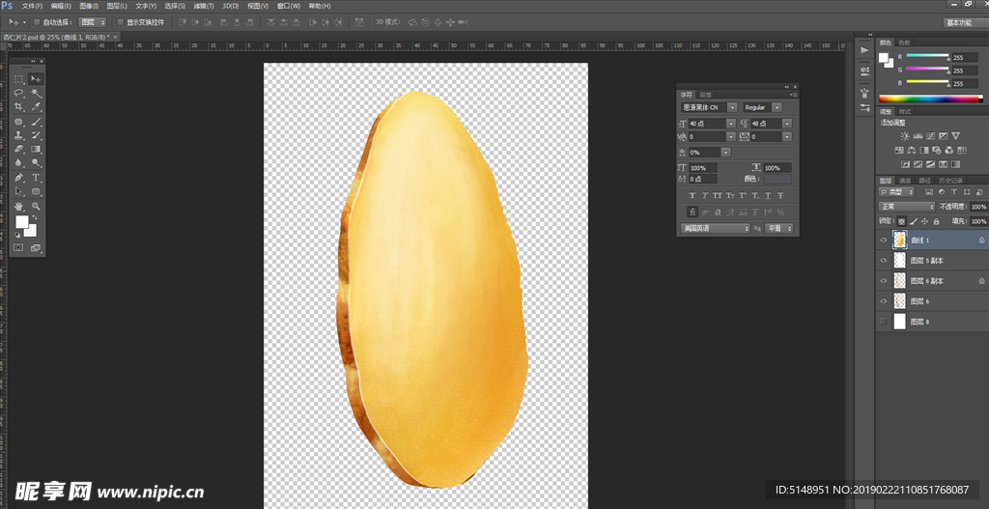Image resolution: width=989 pixels, height=509 pixels.
Task: Open the 正常 blend mode dropdown
Action: pyautogui.click(x=906, y=207)
